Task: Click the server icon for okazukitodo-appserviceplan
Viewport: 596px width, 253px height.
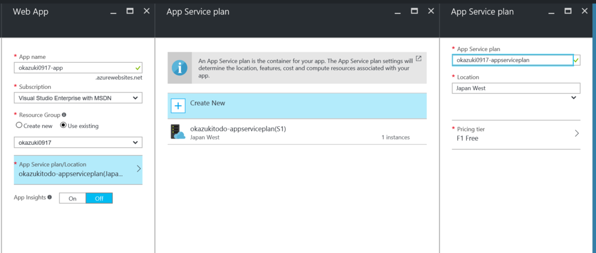Action: [x=178, y=132]
